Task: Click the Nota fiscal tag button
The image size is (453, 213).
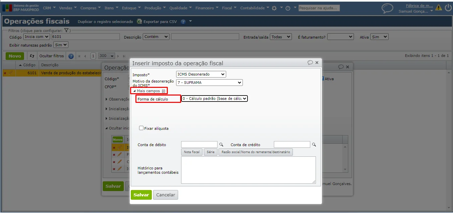Action: 192,152
